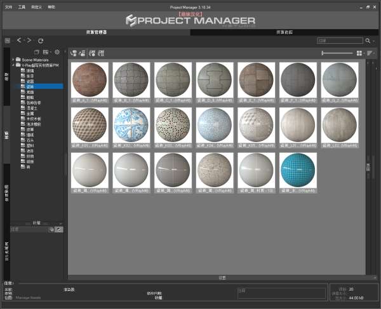The height and width of the screenshot is (309, 381).
Task: Click the forward navigation arrow
Action: tap(29, 41)
